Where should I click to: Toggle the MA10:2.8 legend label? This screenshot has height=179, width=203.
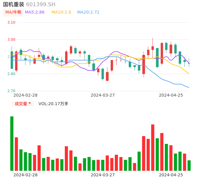(x=61, y=12)
